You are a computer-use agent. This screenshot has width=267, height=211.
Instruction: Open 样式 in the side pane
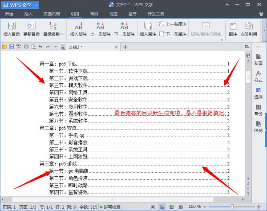point(258,77)
